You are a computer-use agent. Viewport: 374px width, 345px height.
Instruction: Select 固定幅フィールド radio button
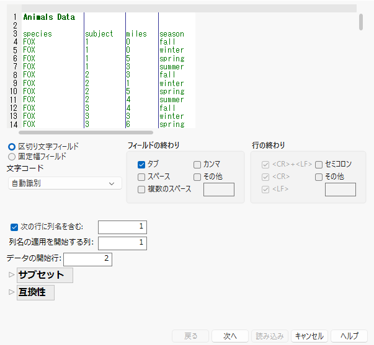[x=12, y=157]
